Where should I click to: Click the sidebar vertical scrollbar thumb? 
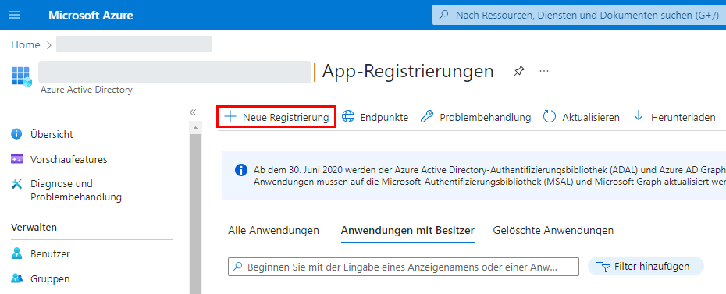(195, 214)
